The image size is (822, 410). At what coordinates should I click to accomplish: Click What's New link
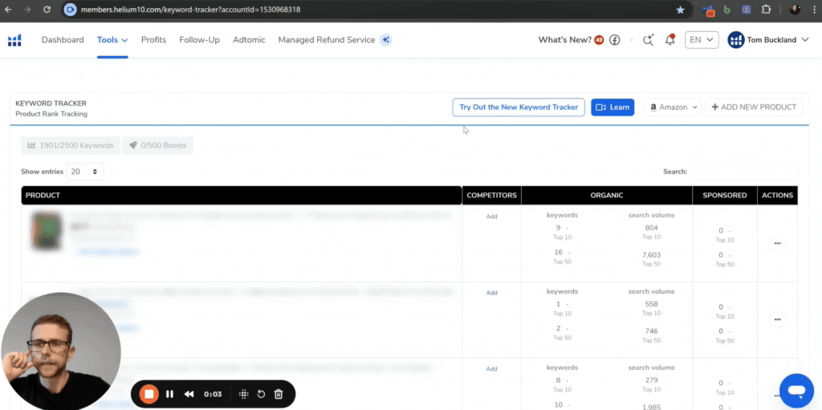(565, 40)
